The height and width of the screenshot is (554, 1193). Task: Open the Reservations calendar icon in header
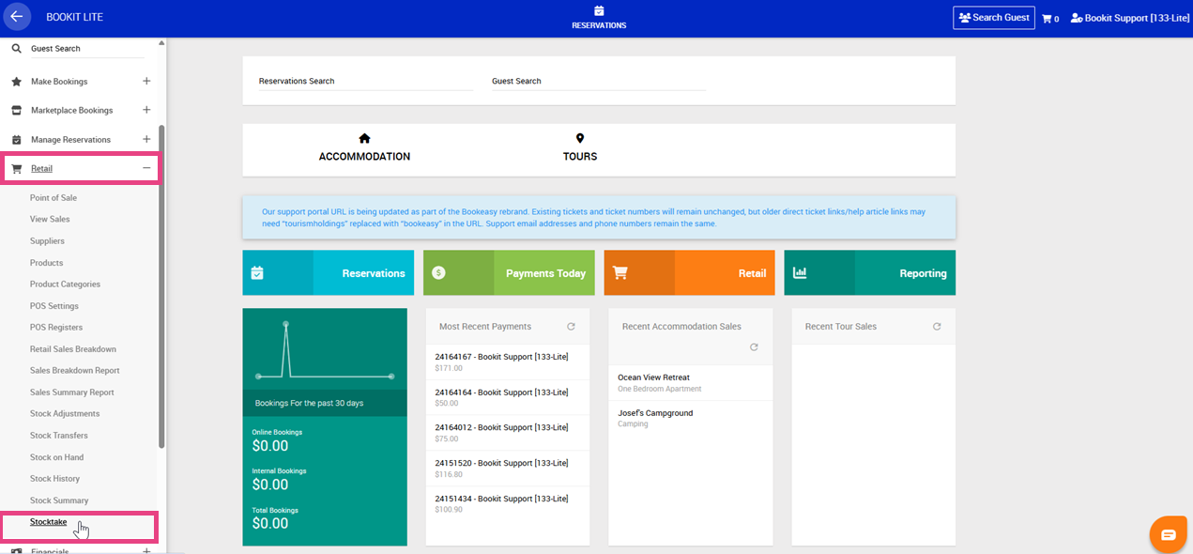coord(599,11)
